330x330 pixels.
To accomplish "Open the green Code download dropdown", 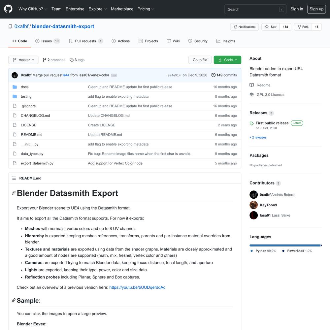I will (x=227, y=60).
